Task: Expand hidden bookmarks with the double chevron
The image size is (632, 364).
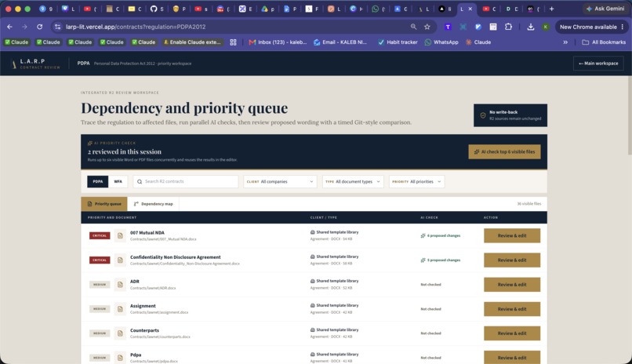Action: point(565,42)
